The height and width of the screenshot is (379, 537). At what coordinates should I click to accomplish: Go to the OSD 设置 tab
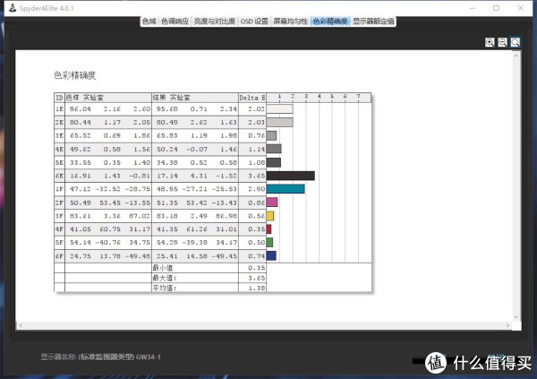254,22
